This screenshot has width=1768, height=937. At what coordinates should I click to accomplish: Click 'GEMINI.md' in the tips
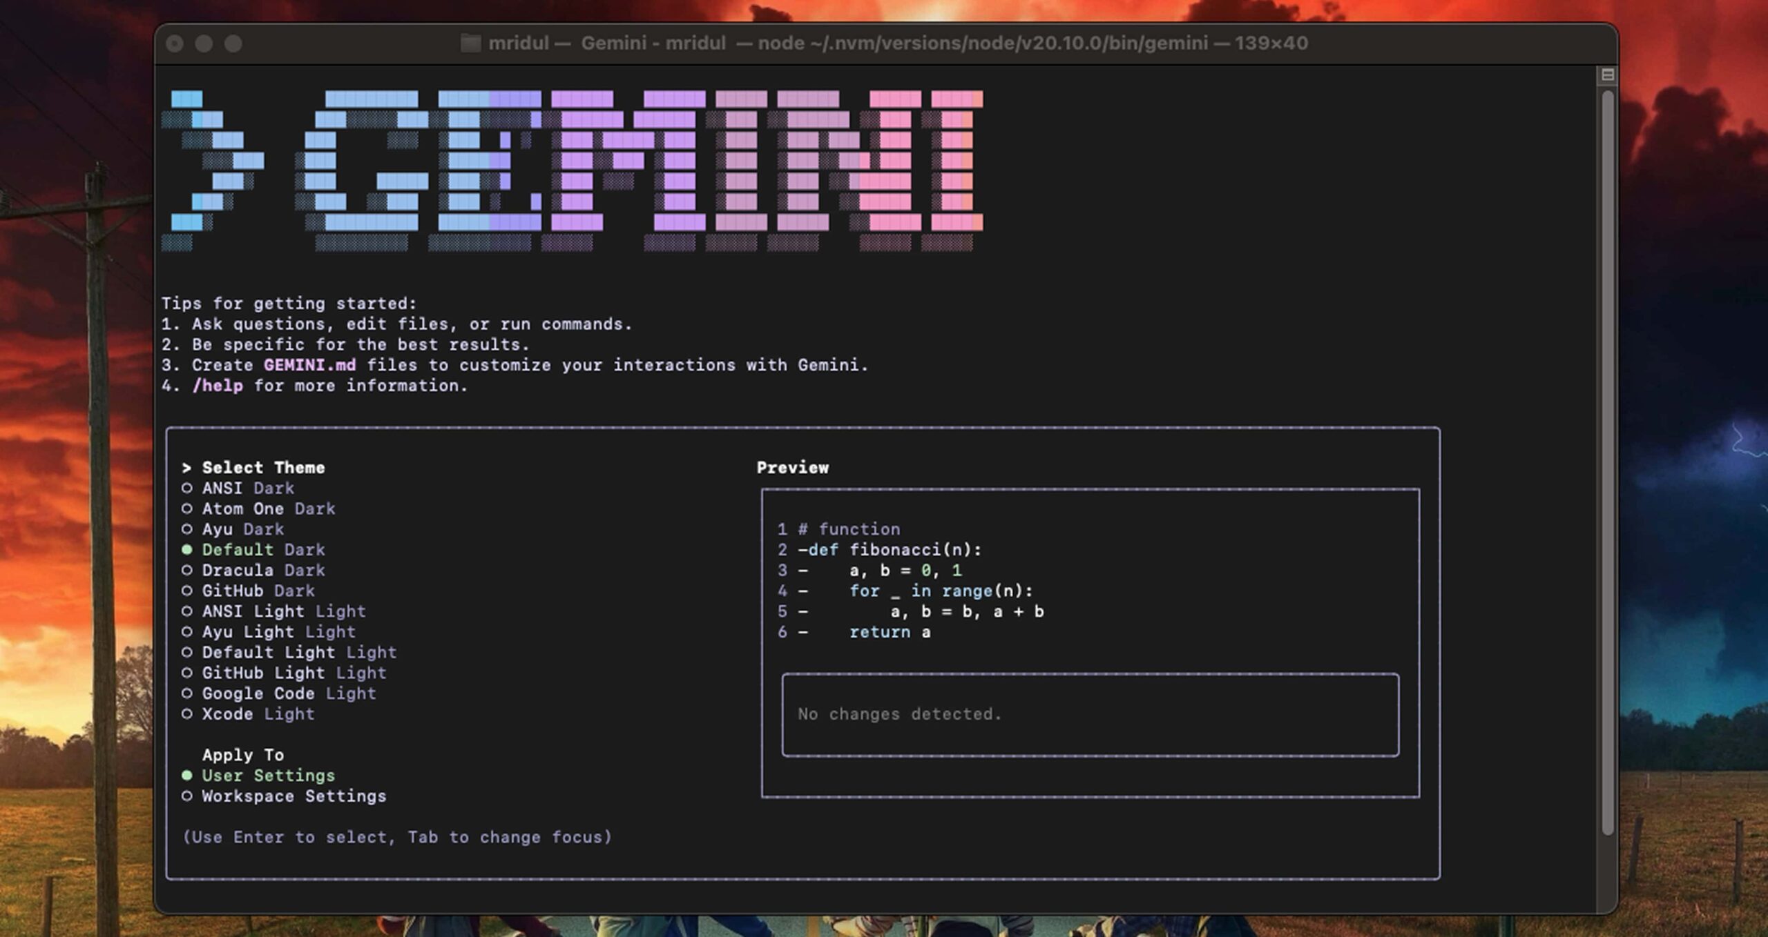click(310, 365)
